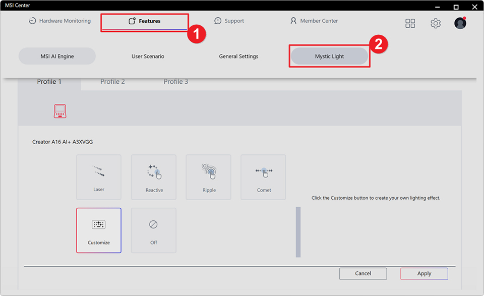
Task: Click the user profile avatar
Action: 460,23
